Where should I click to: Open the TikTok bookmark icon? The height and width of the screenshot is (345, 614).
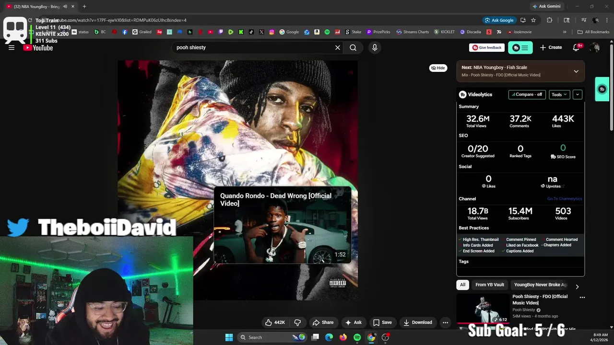pyautogui.click(x=251, y=32)
